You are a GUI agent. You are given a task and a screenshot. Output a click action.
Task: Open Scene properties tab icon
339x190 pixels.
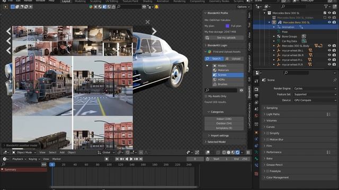(x=256, y=109)
